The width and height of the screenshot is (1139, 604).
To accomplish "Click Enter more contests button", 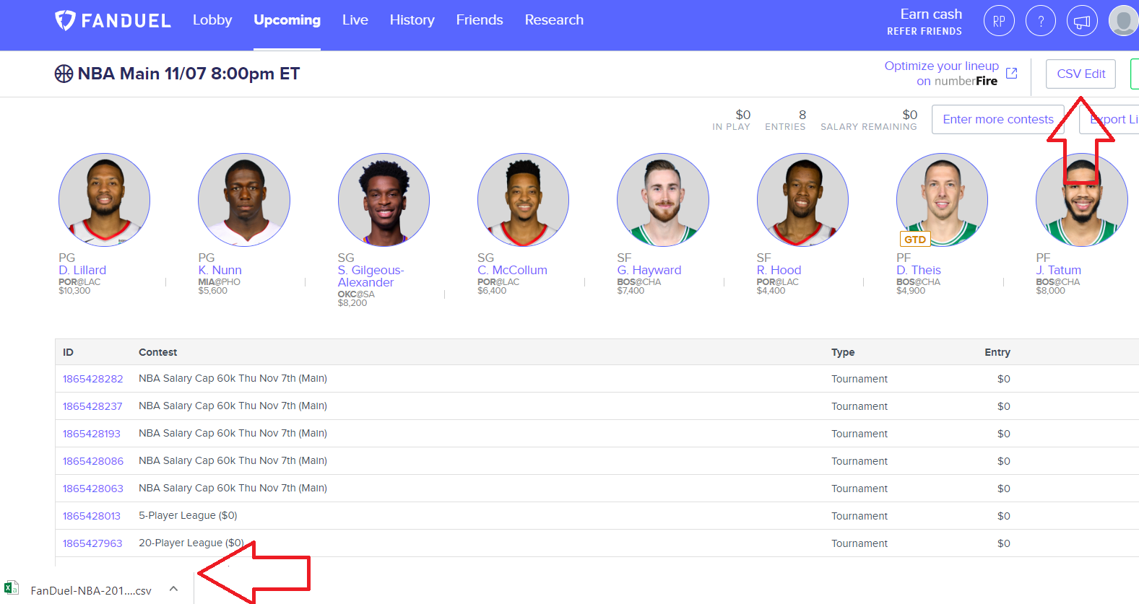I will click(997, 119).
